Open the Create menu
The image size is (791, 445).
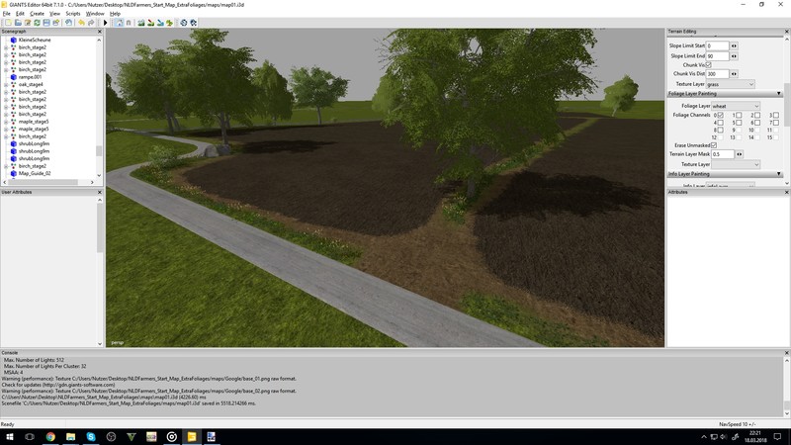37,14
